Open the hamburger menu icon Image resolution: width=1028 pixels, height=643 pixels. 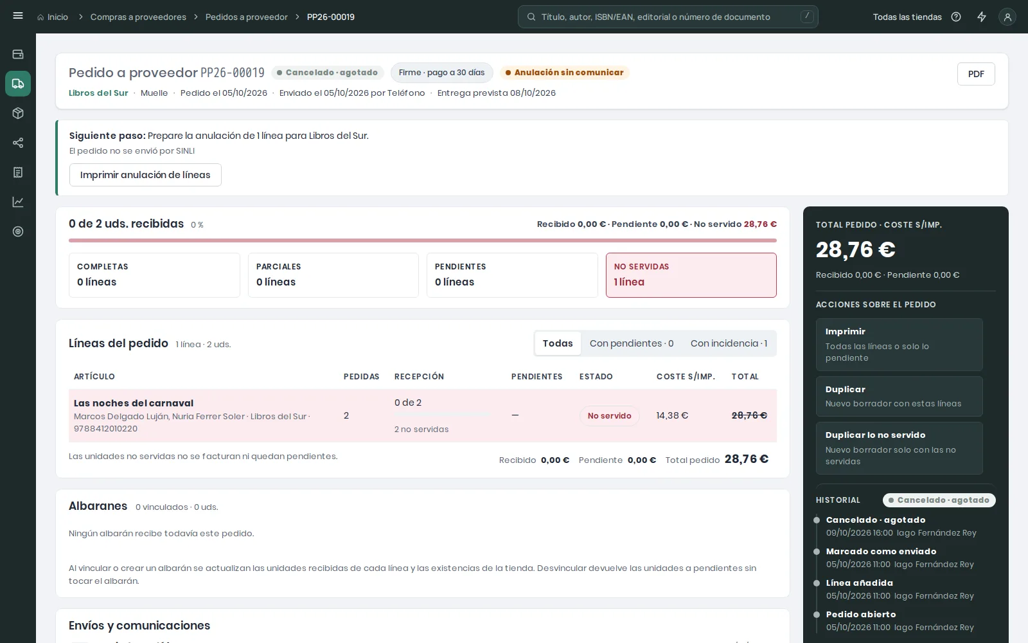(18, 16)
